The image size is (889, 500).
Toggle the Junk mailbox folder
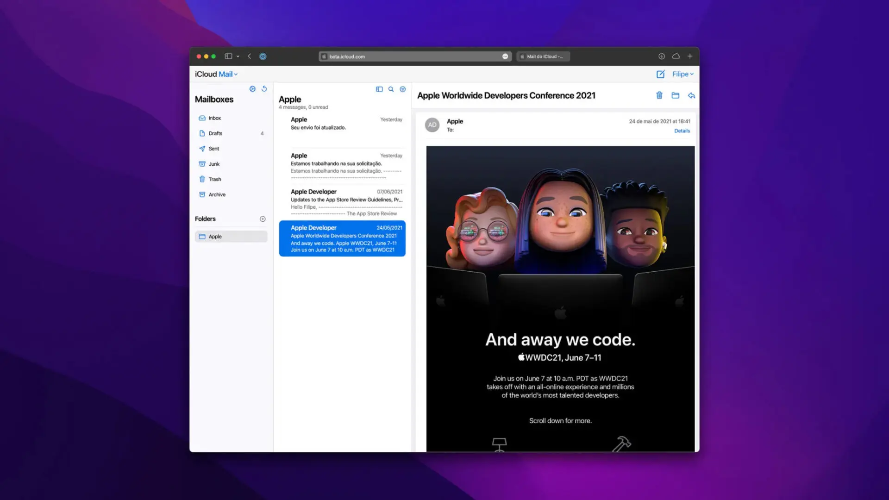tap(214, 163)
